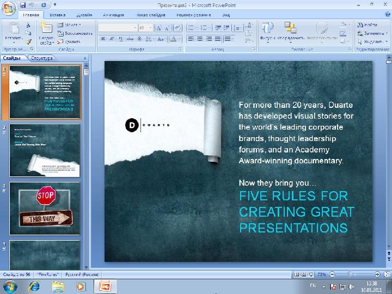Screen dimensions: 392x294
Task: Start slideshow from status bar icon
Action: [x=311, y=274]
